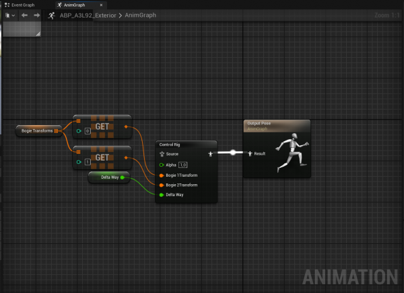
Task: Click the Bogie Transforms array output pin
Action: [57, 130]
